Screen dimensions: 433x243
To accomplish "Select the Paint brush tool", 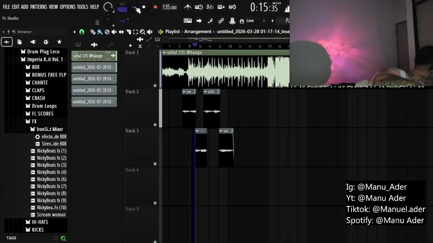I will (x=100, y=32).
